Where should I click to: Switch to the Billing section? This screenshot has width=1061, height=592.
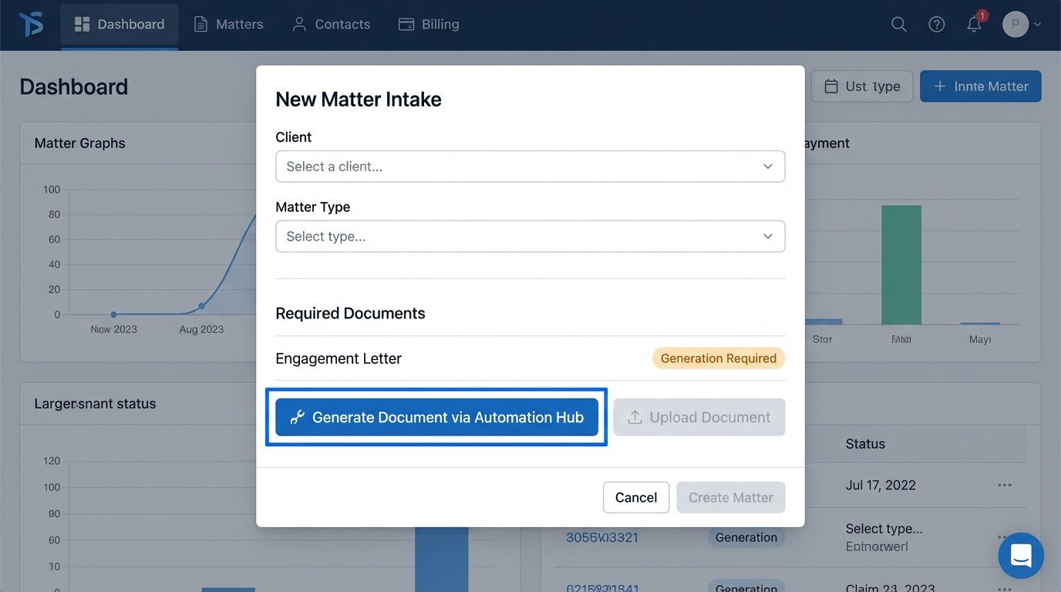[x=429, y=24]
